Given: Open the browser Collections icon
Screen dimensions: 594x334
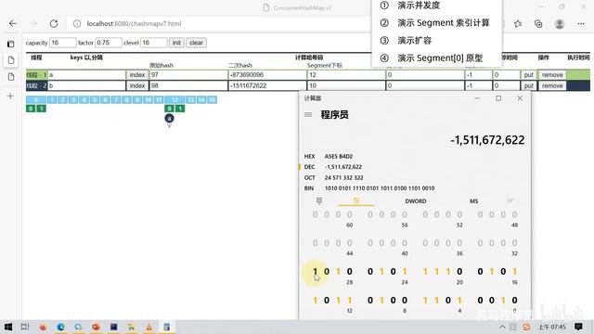Looking at the screenshot, I should pos(538,23).
